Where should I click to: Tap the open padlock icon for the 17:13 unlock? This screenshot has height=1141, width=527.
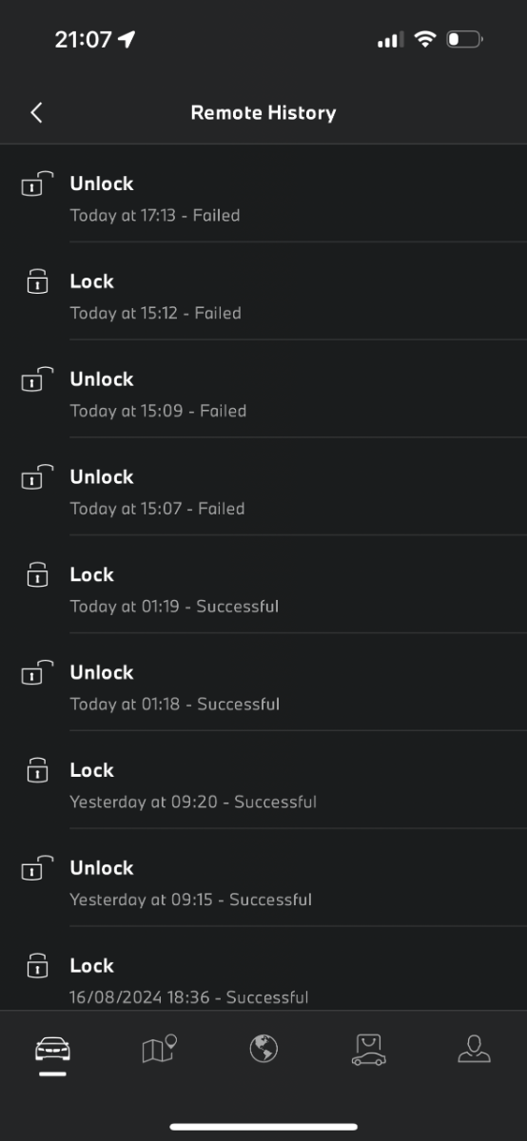coord(37,184)
